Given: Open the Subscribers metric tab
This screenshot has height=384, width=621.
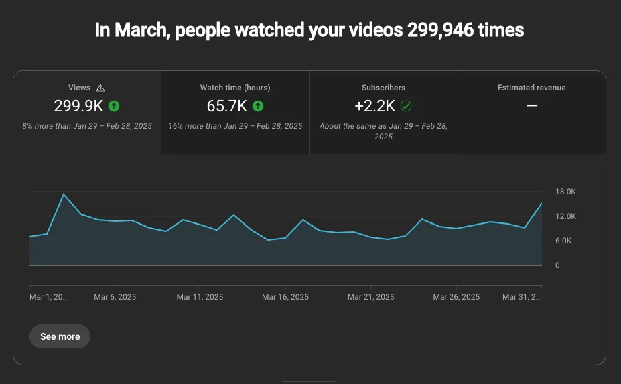Looking at the screenshot, I should 383,113.
